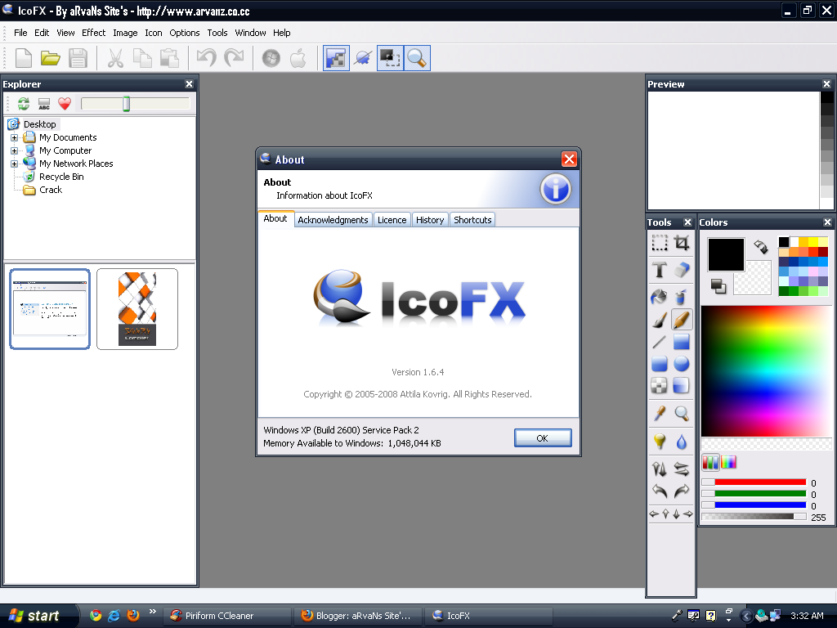Expand the My Computer tree node
Viewport: 837px width, 628px height.
click(15, 150)
